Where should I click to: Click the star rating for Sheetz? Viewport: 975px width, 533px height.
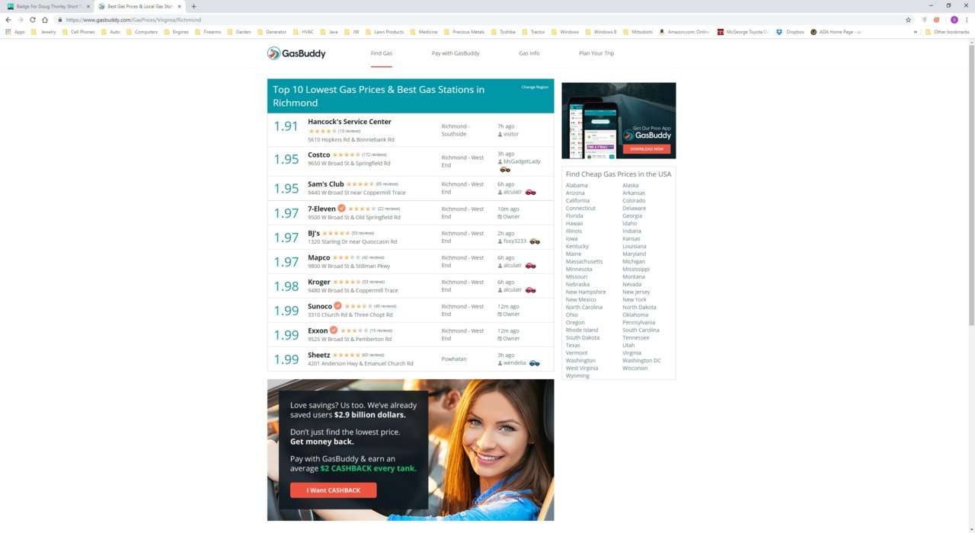click(347, 355)
